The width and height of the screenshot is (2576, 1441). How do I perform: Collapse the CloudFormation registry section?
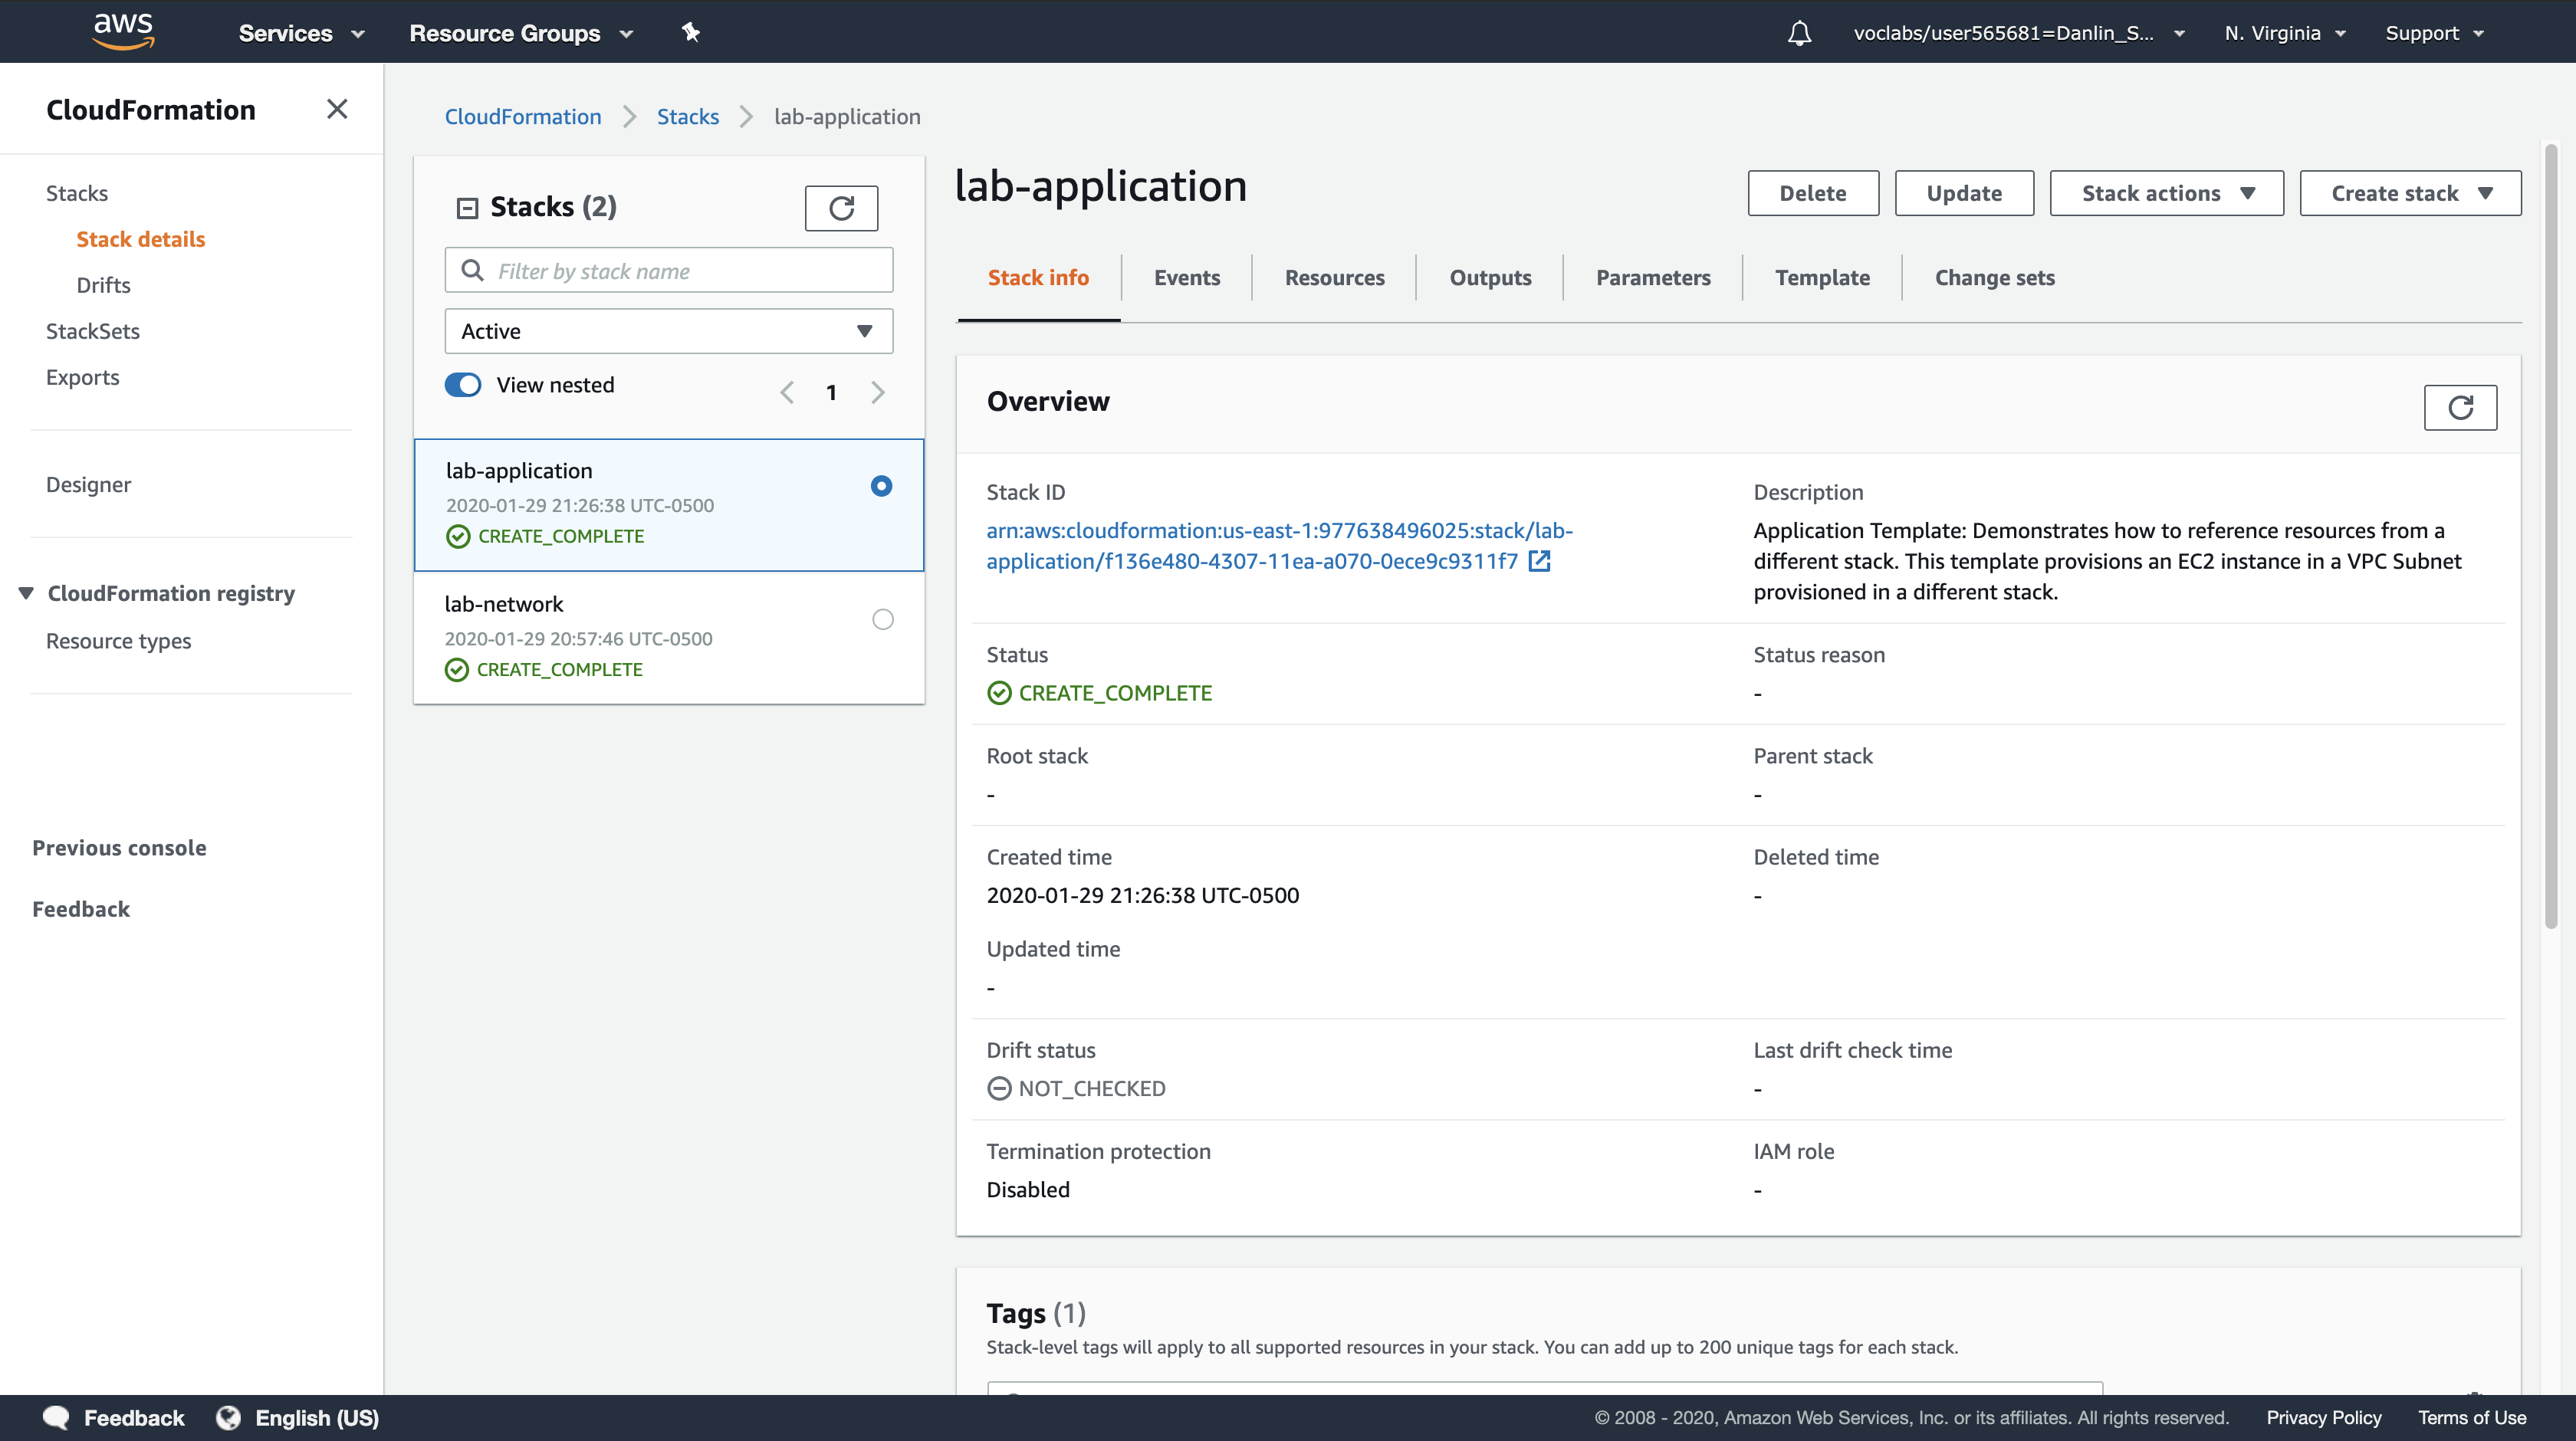click(x=27, y=593)
